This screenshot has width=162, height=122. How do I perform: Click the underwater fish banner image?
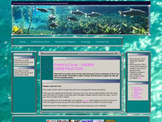[81, 20]
